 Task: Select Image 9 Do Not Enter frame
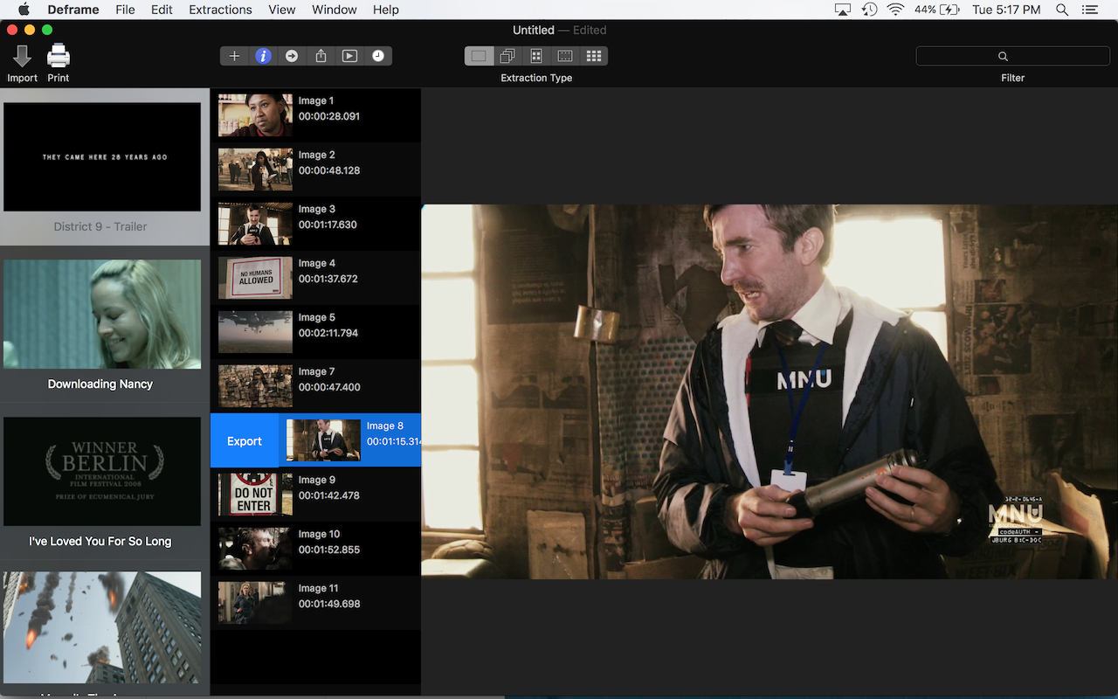pyautogui.click(x=315, y=495)
